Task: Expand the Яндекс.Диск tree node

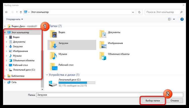Action: [5, 26]
